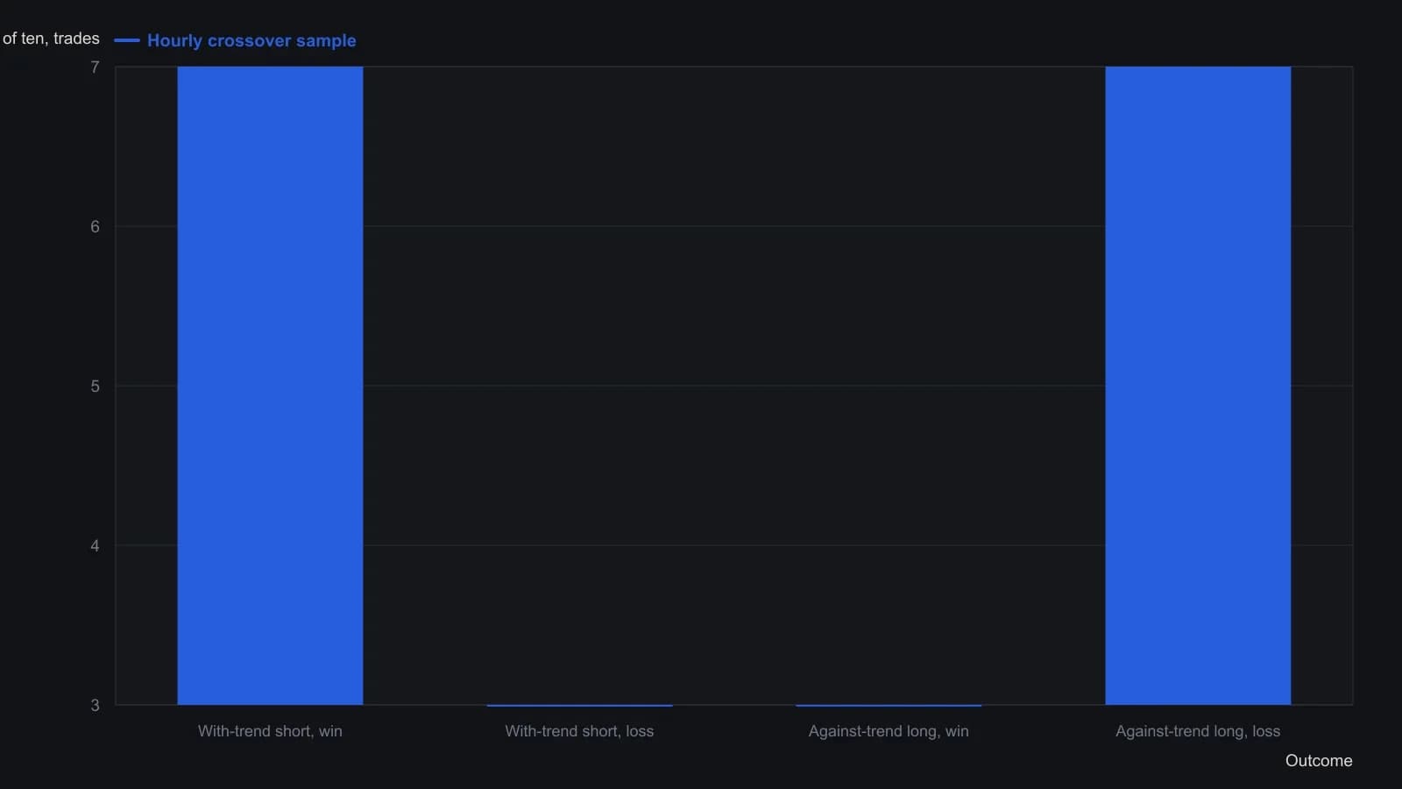Click the y-axis tick label 7
This screenshot has height=789, width=1402.
95,68
